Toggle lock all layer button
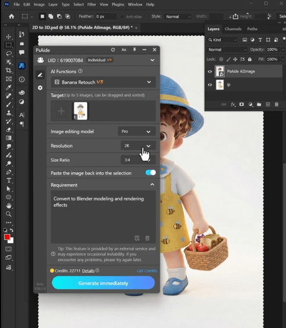 (250, 59)
